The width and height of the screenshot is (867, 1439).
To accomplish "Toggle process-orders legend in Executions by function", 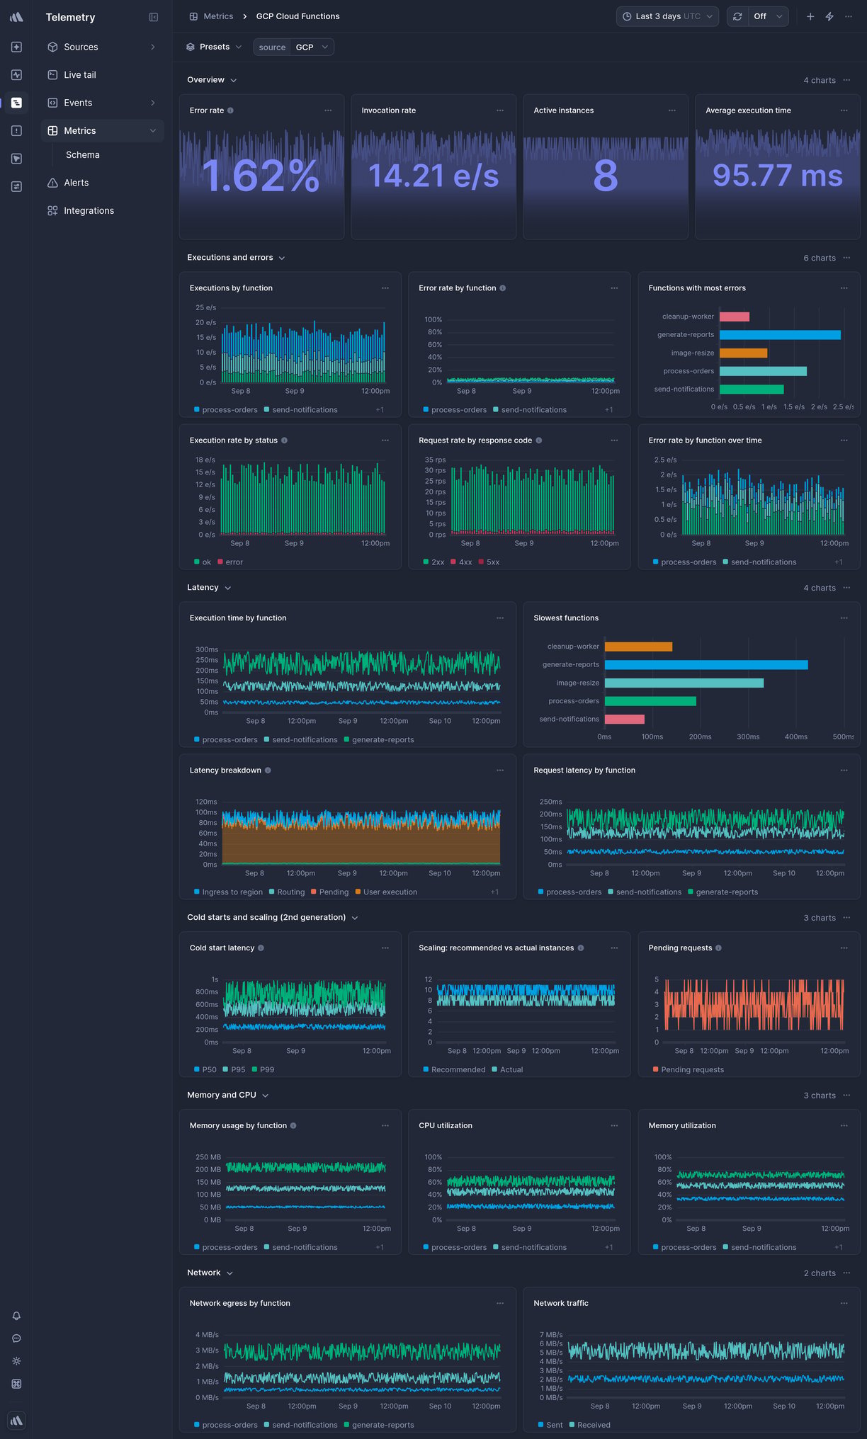I will tap(226, 410).
